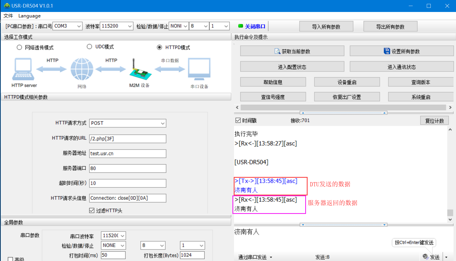The width and height of the screenshot is (456, 261).
Task: Open the Language menu
Action: click(x=29, y=16)
